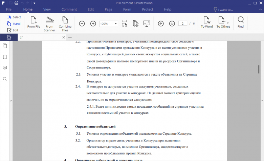
Task: Open the Page tab
Action: [x=108, y=9]
